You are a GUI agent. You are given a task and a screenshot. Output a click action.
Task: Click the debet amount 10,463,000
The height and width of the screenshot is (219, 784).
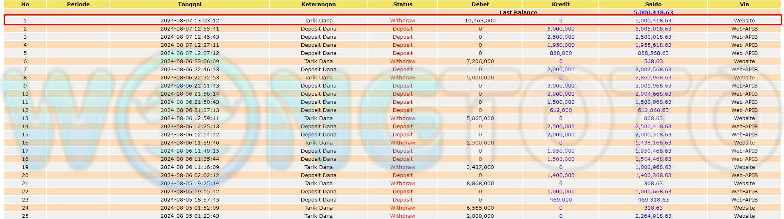point(480,21)
